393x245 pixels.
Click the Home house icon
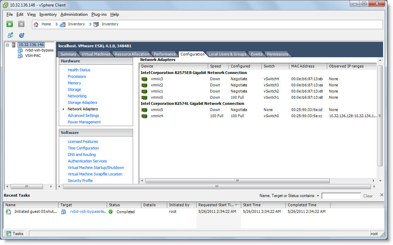[36, 24]
